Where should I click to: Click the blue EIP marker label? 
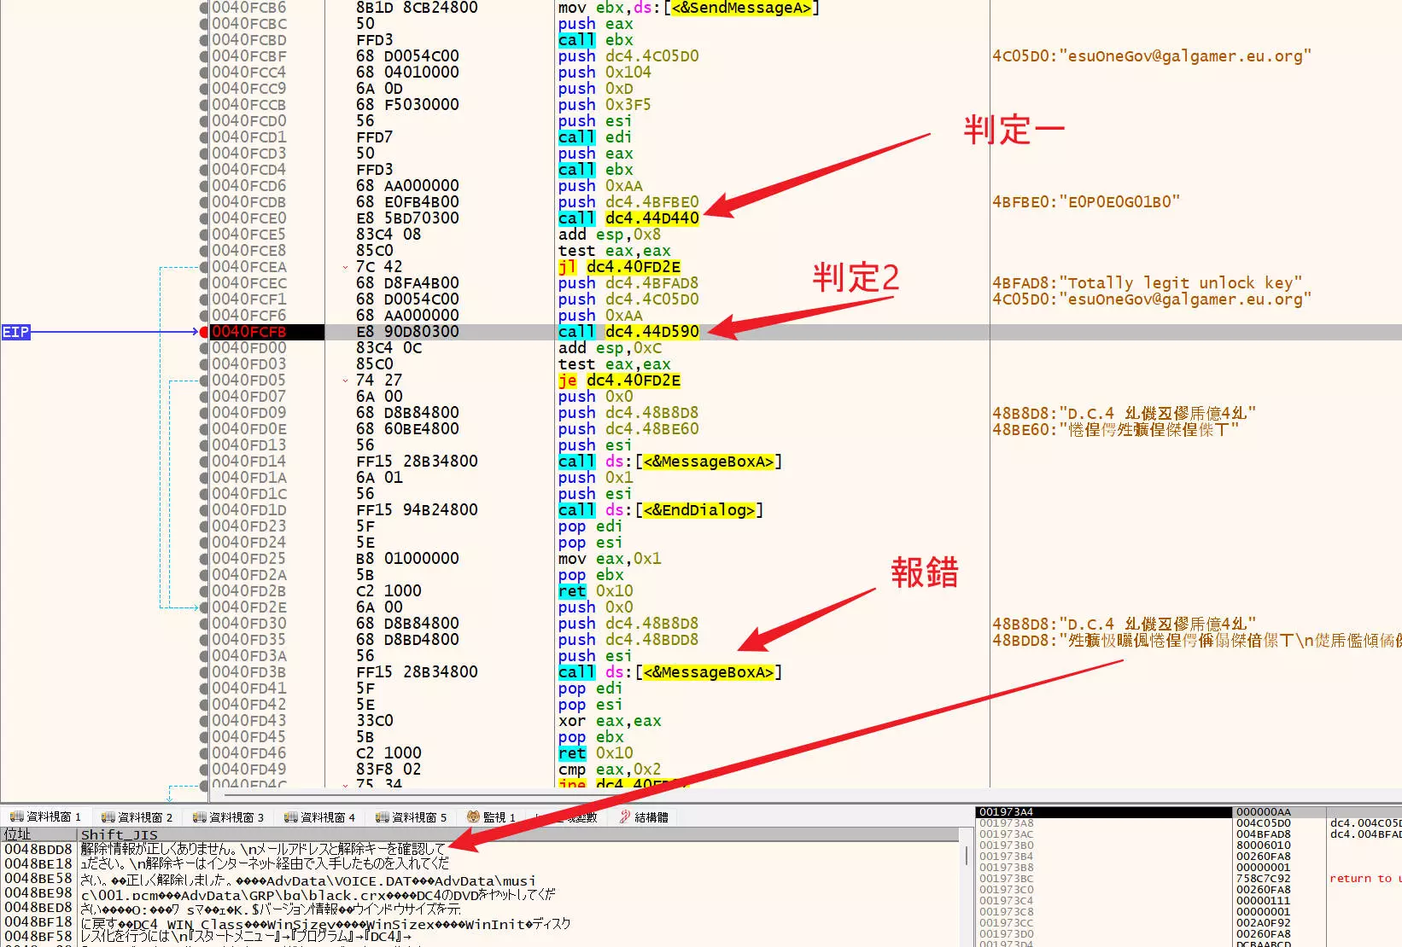15,332
